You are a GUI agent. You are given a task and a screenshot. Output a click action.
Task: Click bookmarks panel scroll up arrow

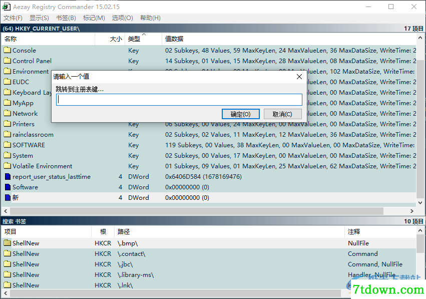coord(420,230)
